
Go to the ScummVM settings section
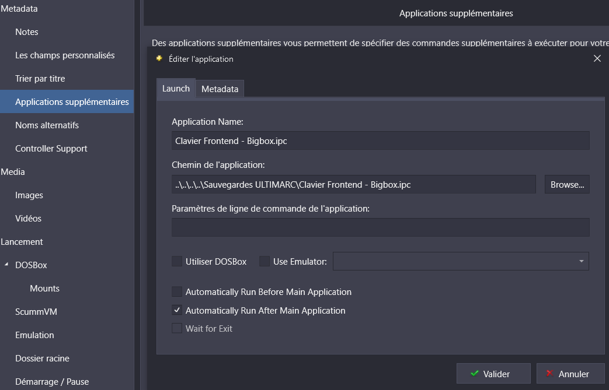(x=32, y=312)
